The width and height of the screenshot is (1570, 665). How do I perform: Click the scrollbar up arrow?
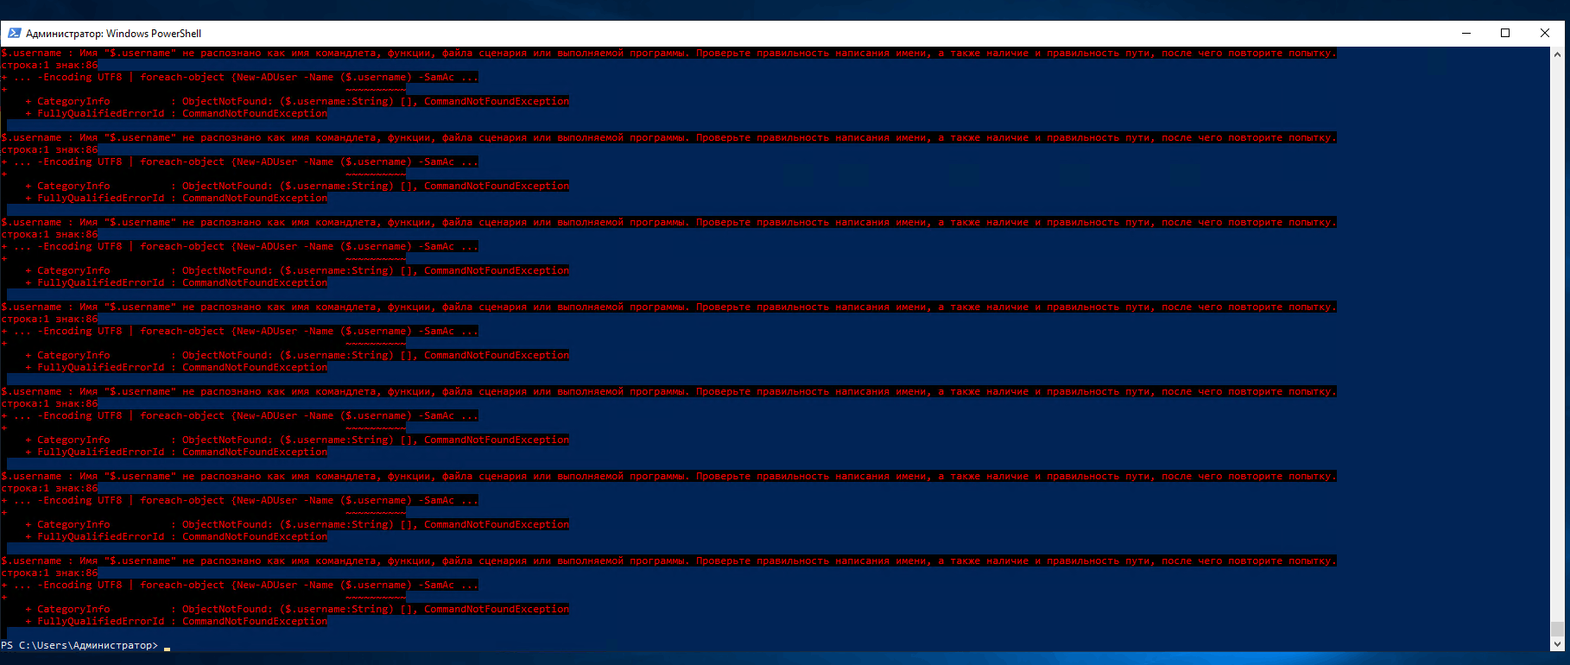pos(1558,54)
